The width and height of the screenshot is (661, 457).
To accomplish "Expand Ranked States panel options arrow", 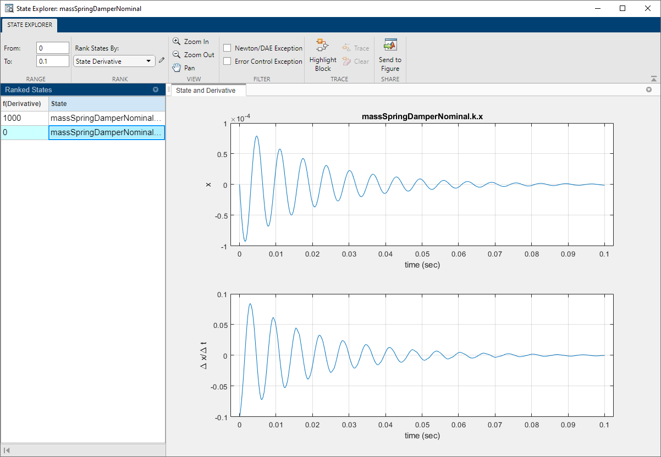I will tap(155, 90).
